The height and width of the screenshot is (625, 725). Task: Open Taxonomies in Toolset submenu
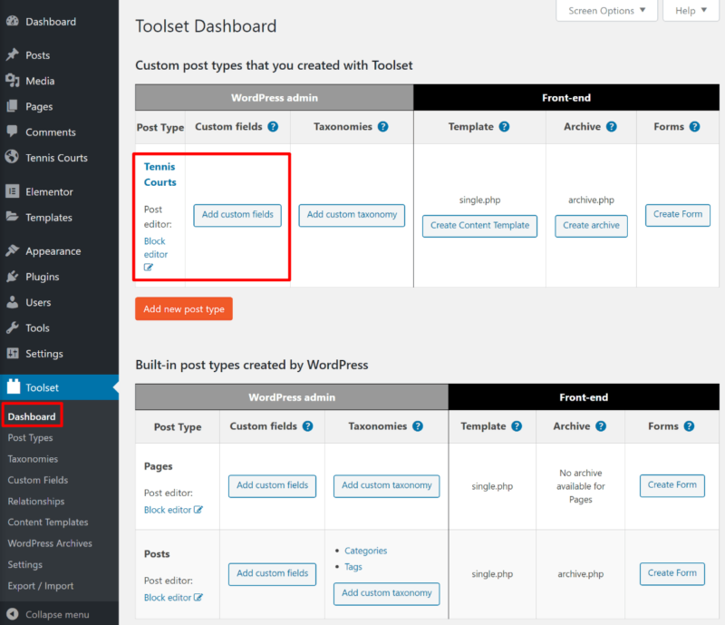[33, 459]
